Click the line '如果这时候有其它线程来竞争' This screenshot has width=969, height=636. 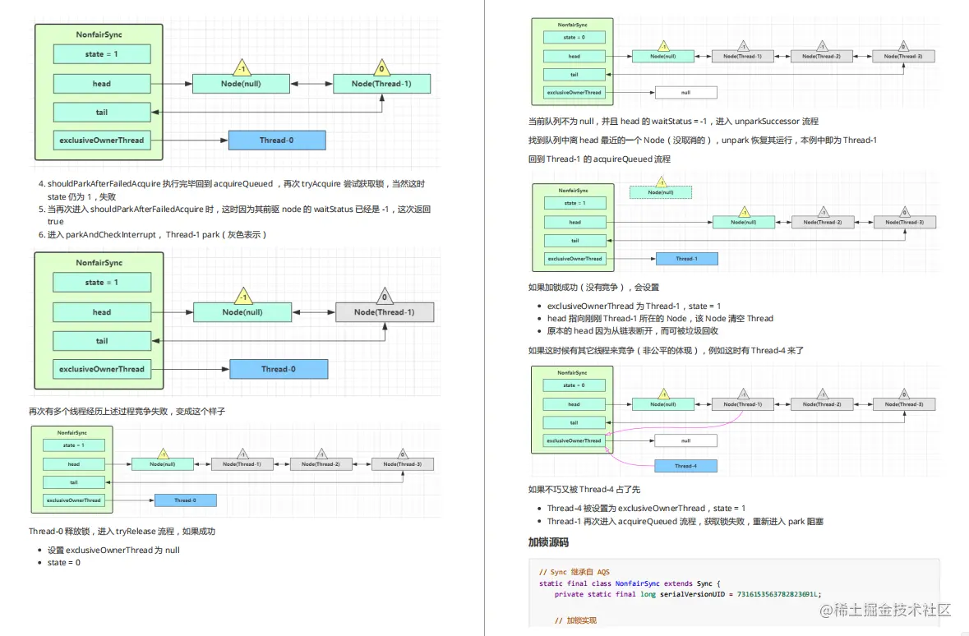click(x=666, y=350)
